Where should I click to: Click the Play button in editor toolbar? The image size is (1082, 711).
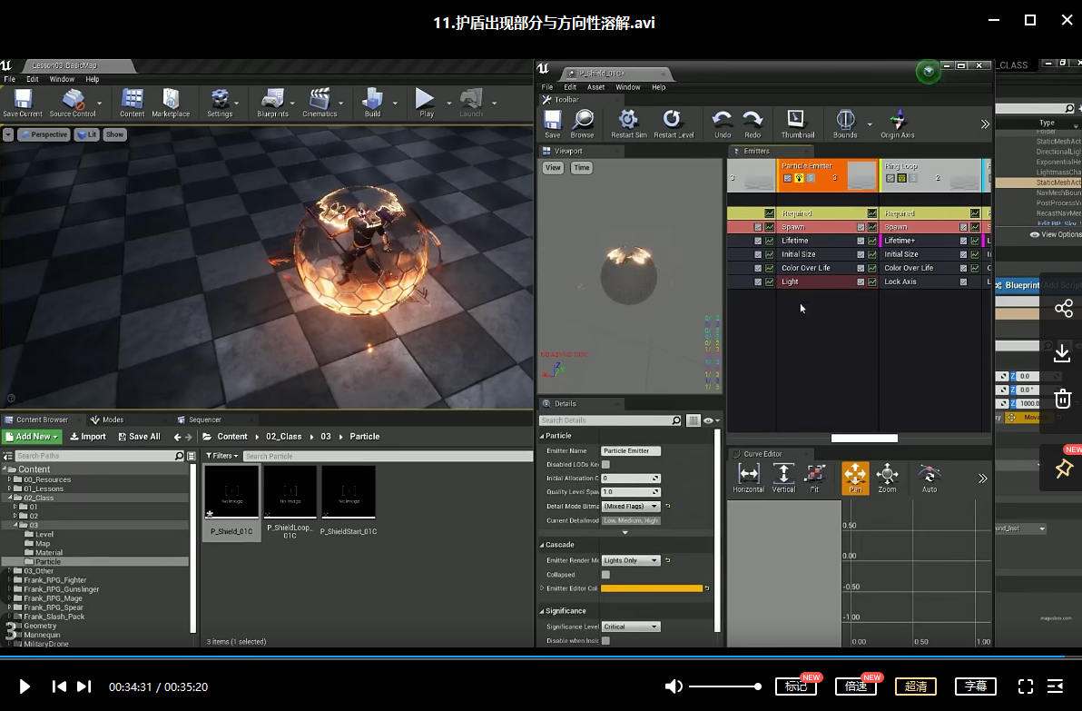coord(425,99)
